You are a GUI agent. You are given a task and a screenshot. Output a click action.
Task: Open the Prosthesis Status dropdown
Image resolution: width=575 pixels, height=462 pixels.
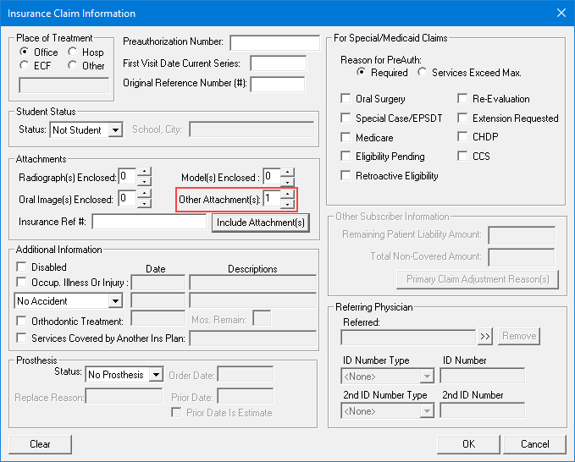155,374
